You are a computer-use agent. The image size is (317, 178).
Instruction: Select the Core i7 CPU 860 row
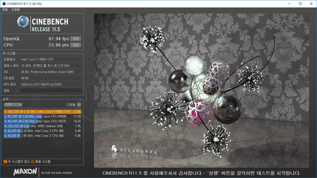[43, 136]
